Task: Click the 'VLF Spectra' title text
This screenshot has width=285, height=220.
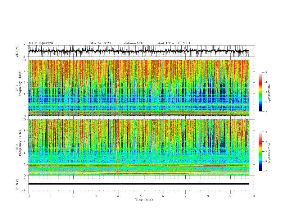Action: (x=41, y=43)
